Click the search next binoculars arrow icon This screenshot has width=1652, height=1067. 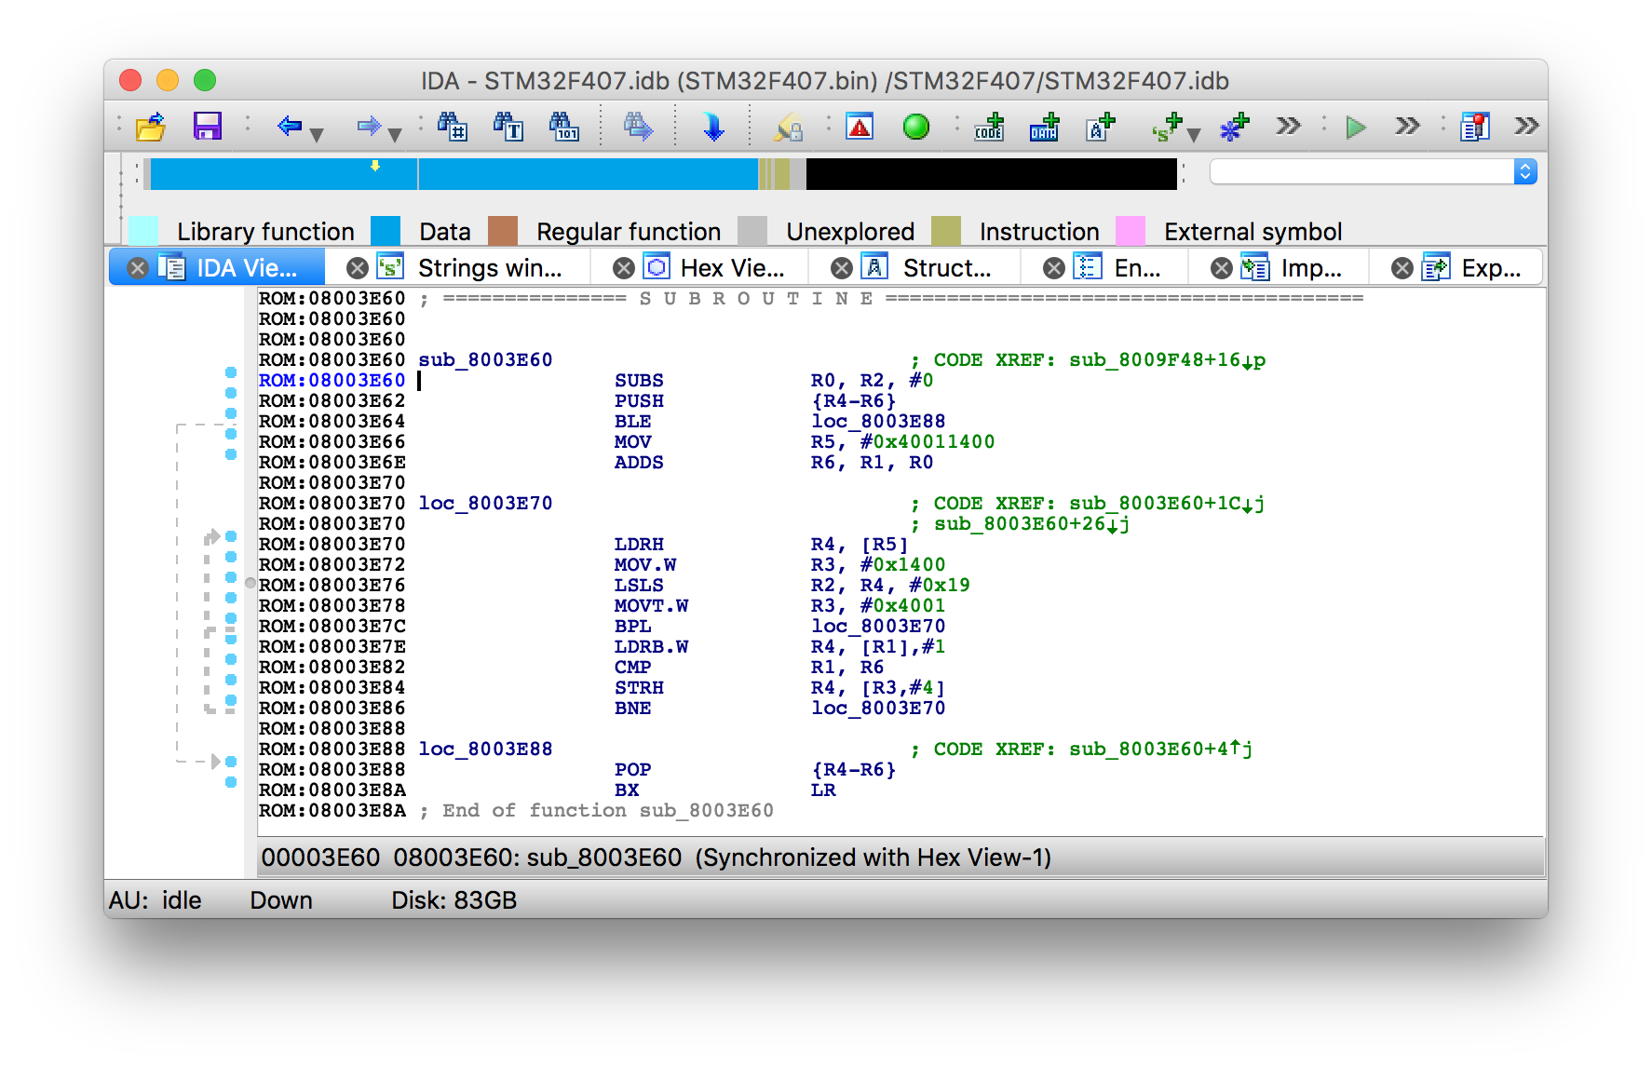tap(638, 126)
